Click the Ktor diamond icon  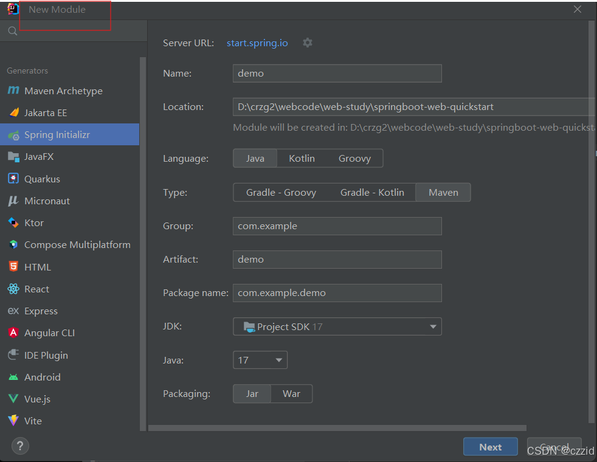(13, 222)
